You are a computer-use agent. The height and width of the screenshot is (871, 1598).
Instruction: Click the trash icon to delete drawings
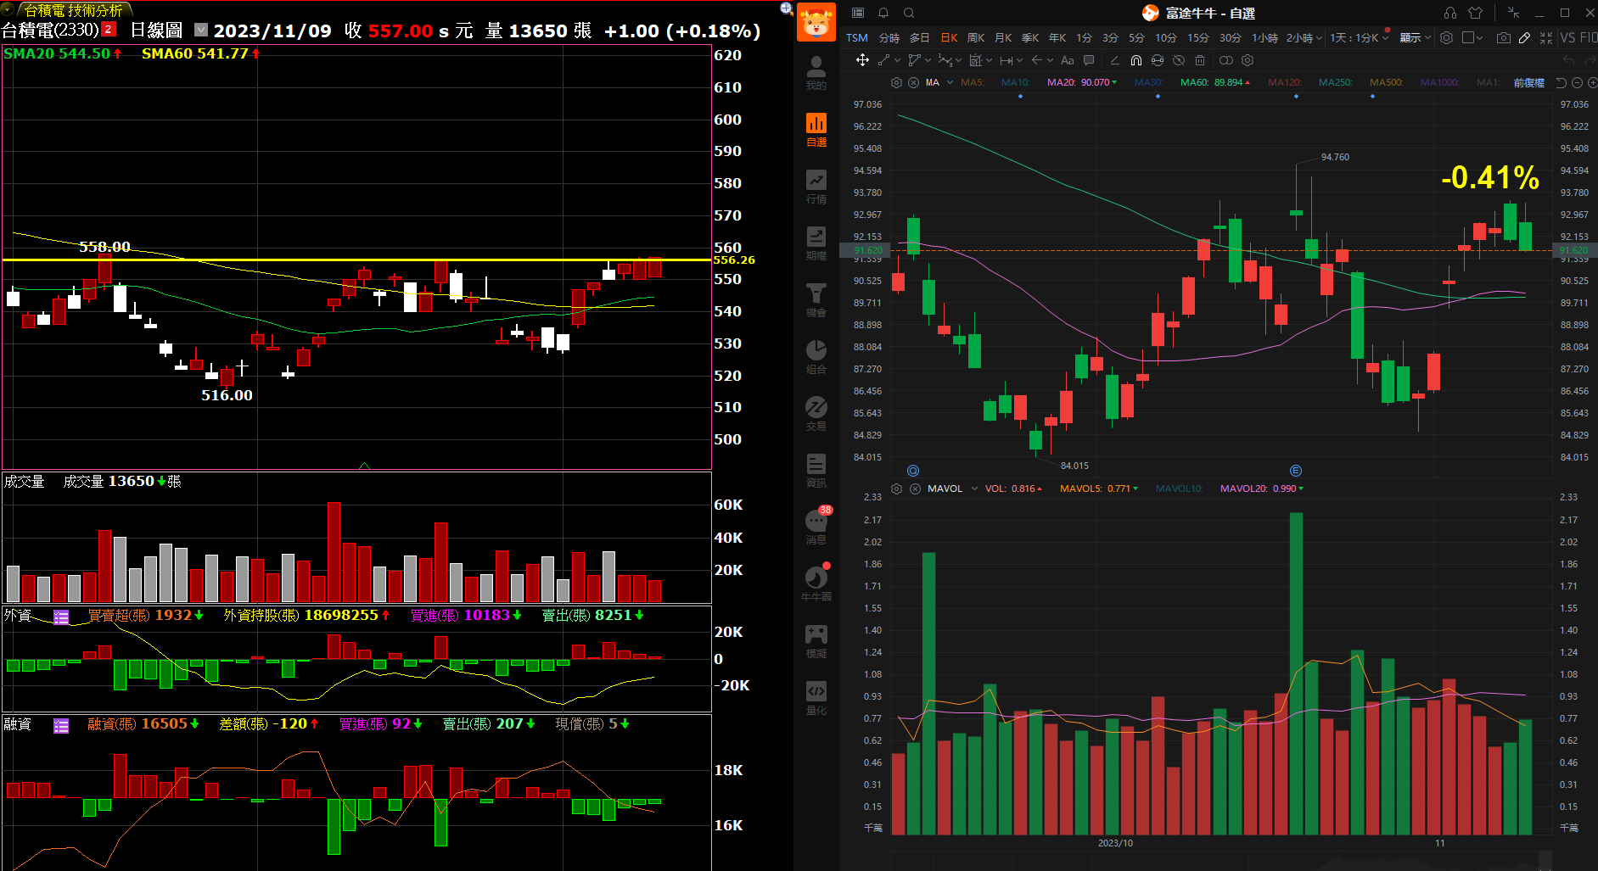click(1200, 60)
